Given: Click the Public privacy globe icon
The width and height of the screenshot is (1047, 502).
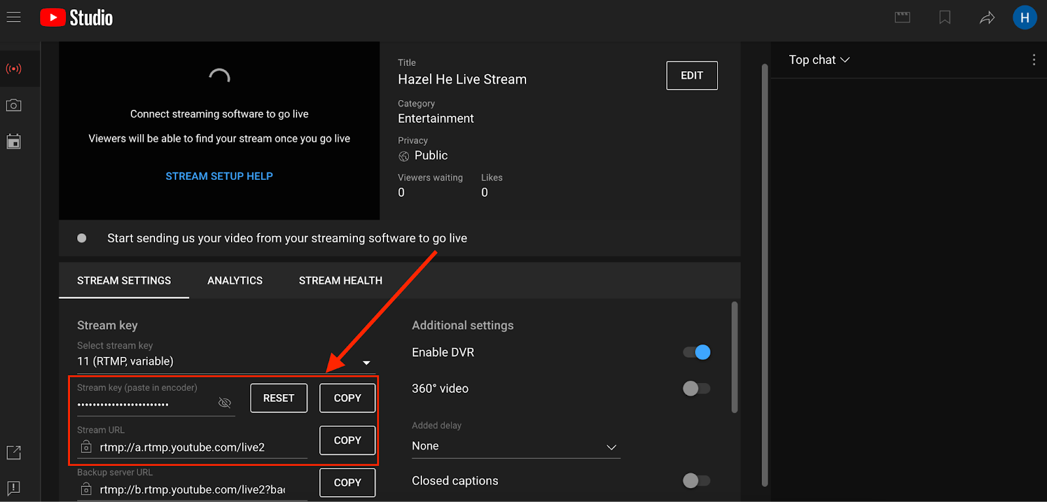Looking at the screenshot, I should pyautogui.click(x=404, y=156).
